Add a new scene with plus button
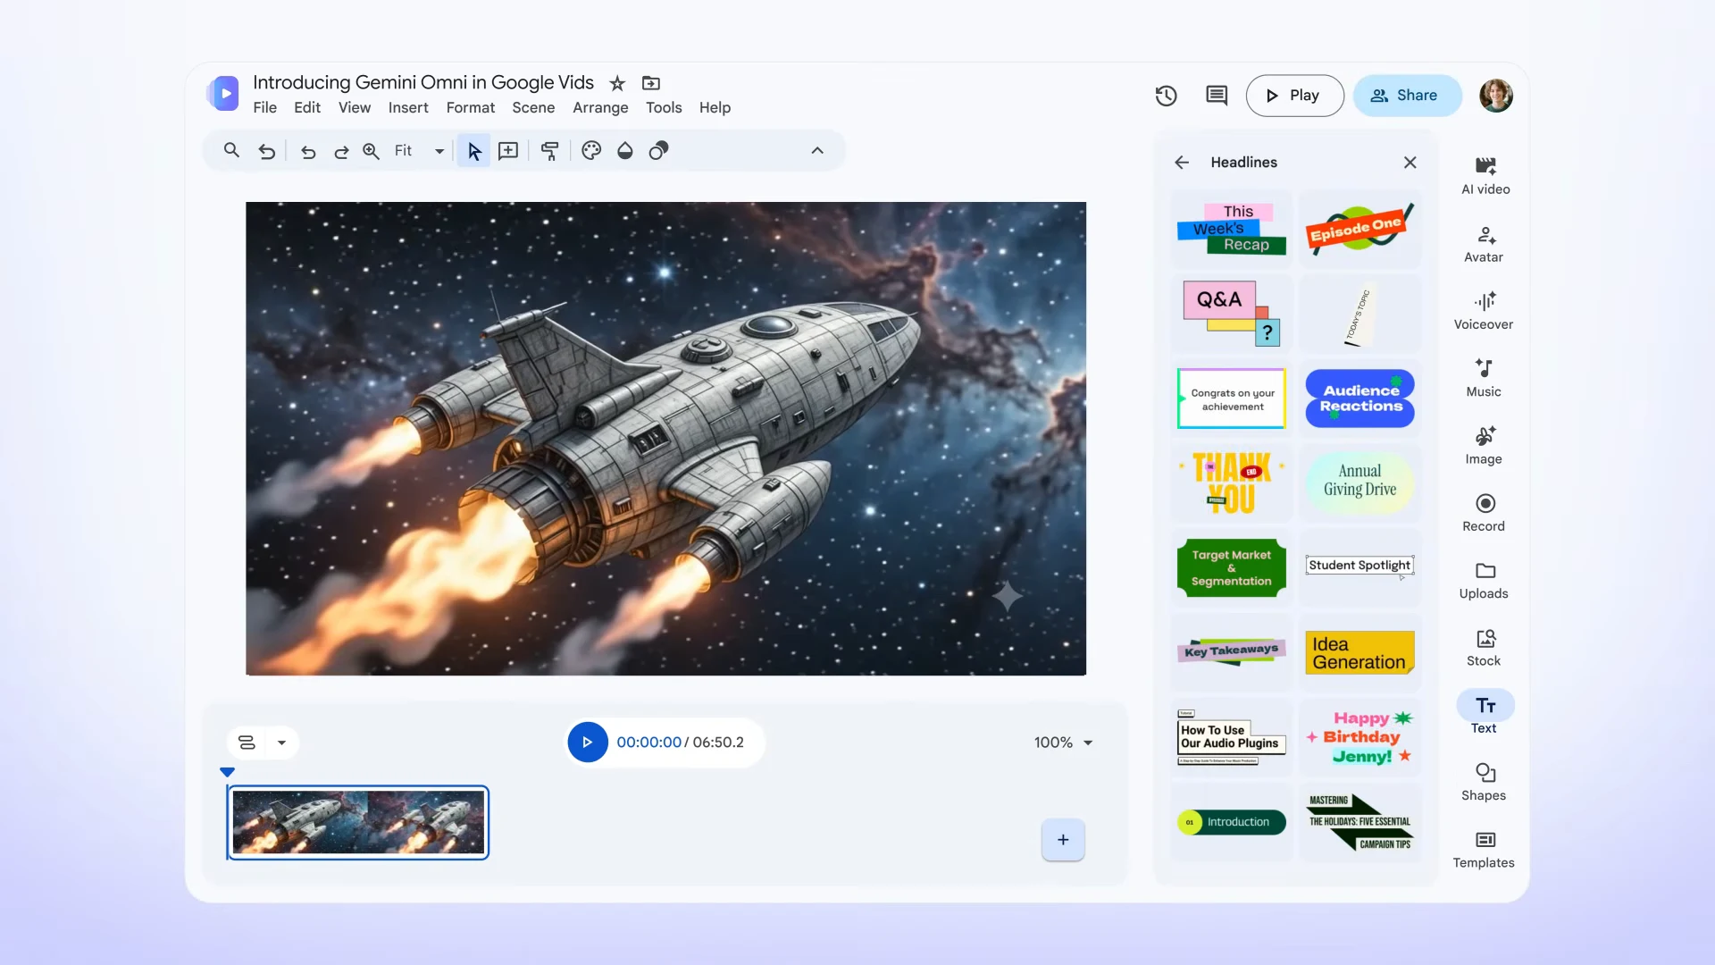 (x=1063, y=840)
